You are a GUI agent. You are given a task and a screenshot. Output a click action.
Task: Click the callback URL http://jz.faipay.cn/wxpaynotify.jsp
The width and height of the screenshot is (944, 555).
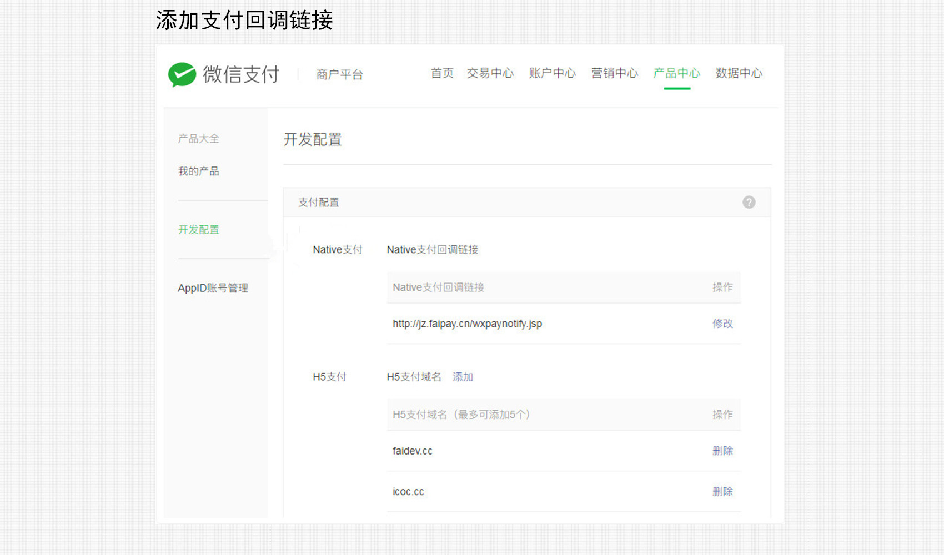[x=467, y=324]
